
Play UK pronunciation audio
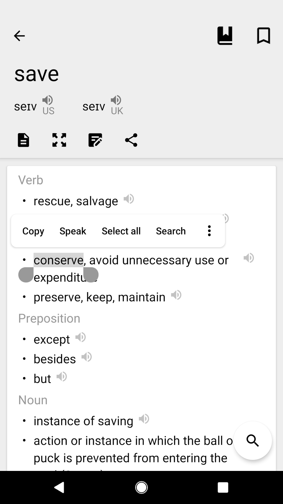tap(116, 100)
